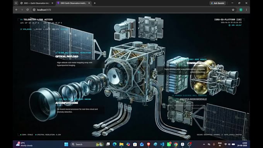The width and height of the screenshot is (263, 148).
Task: Close the active ISRO browser tab
Action: tap(89, 3)
